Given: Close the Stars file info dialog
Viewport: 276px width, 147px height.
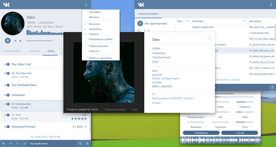Looking at the screenshot, I should point(209,38).
